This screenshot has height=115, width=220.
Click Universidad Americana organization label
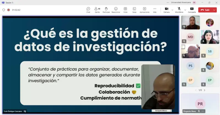click(x=181, y=2)
